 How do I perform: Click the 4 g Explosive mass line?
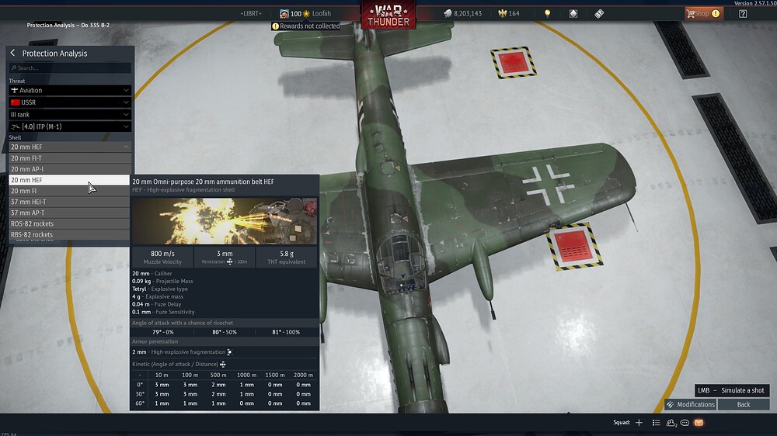158,296
